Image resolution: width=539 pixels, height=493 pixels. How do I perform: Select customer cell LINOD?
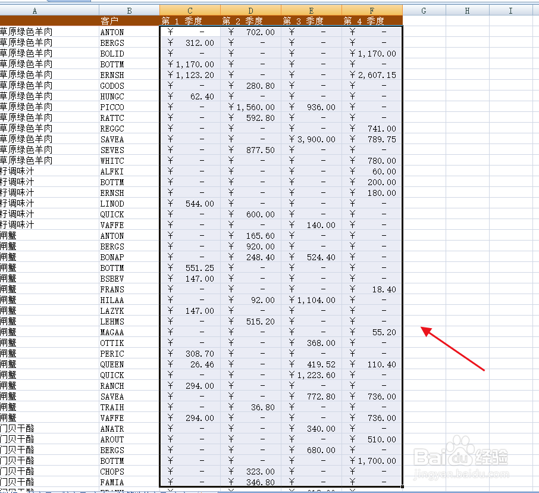pos(129,203)
